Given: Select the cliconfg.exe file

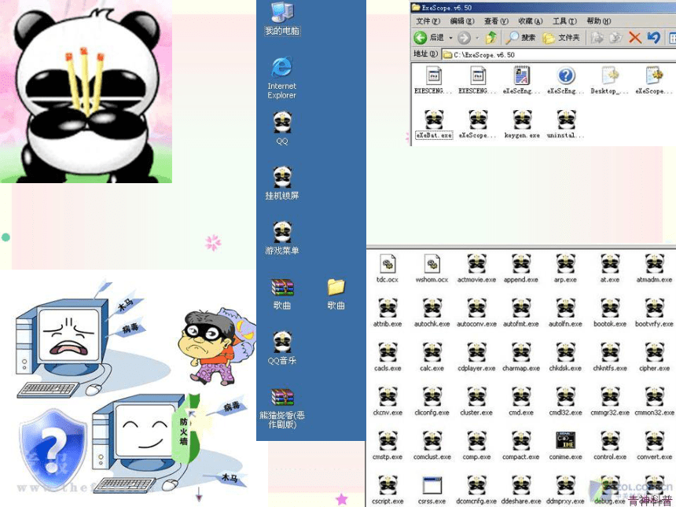Looking at the screenshot, I should coord(432,402).
